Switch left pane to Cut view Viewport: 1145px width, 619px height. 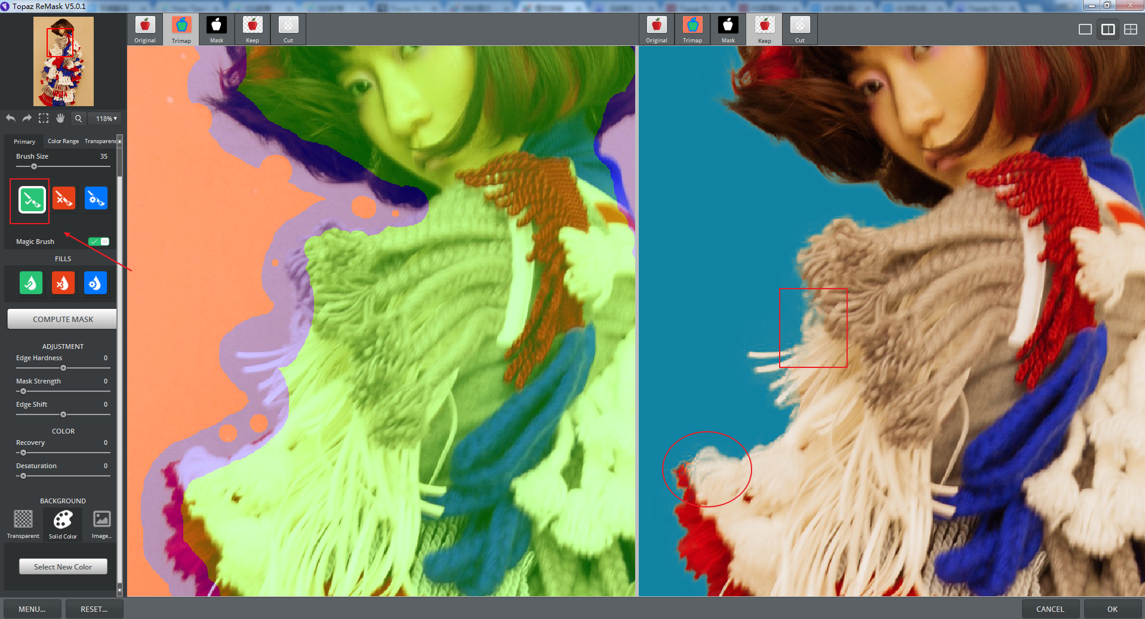click(x=288, y=30)
